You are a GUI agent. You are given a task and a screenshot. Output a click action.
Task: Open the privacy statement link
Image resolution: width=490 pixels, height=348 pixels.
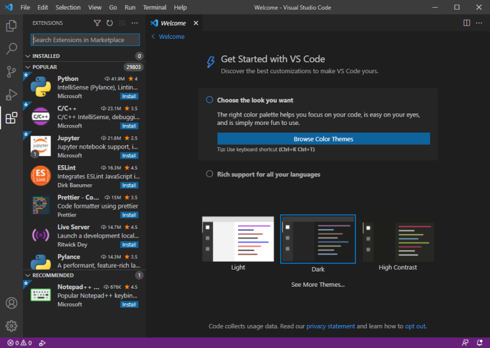(330, 326)
